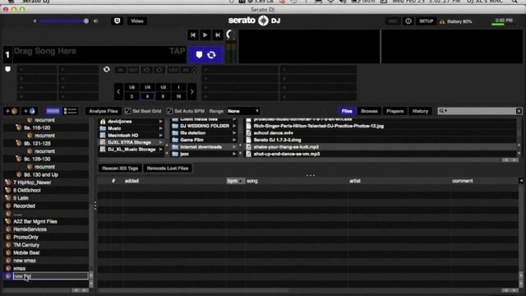Select the 8 beat auto loop

[x=163, y=97]
